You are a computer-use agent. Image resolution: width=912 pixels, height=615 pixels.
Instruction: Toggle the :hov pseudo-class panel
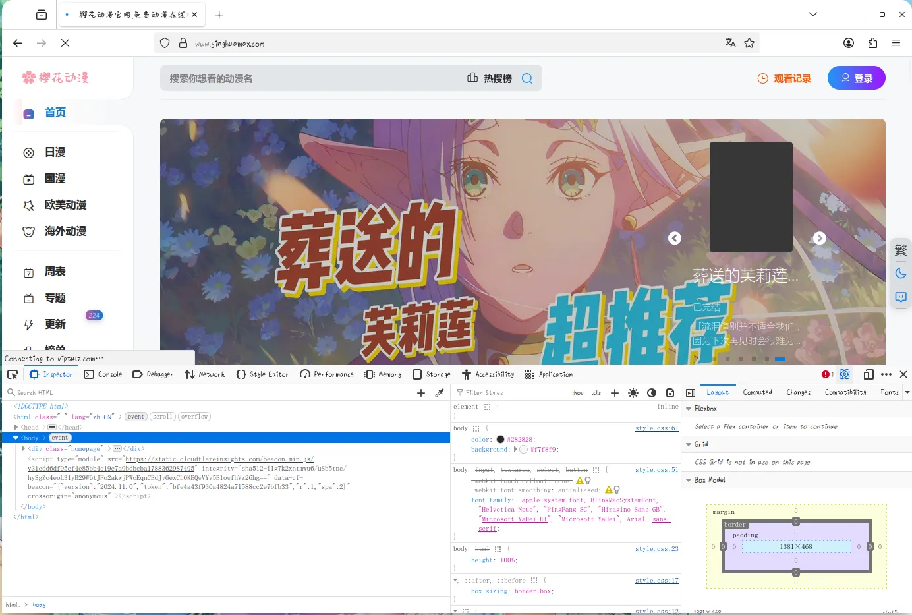[x=578, y=392]
